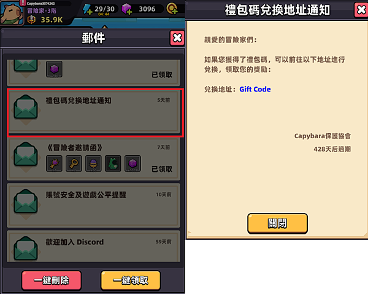Close the 郵件 mailbox panel

click(x=177, y=38)
